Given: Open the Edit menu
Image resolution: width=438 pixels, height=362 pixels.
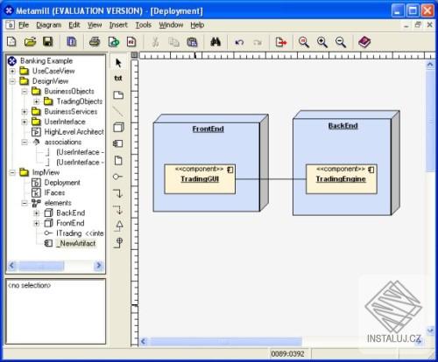Looking at the screenshot, I should tap(74, 25).
